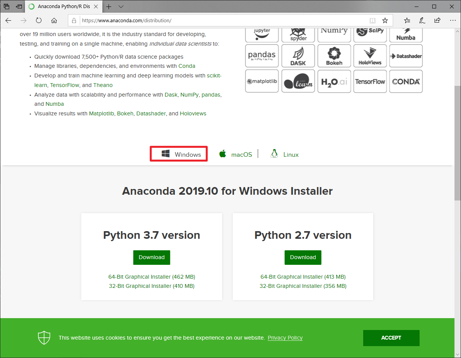Click the matplotlib logo tile
This screenshot has height=358, width=461.
click(262, 81)
